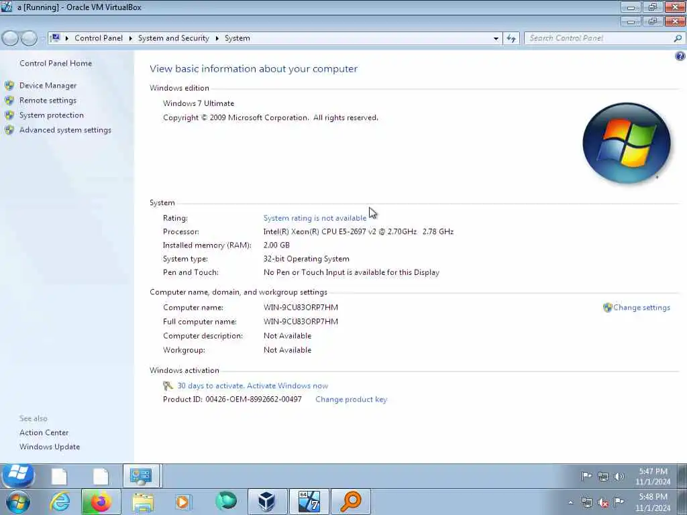Open System protection link
This screenshot has height=515, width=687.
51,115
